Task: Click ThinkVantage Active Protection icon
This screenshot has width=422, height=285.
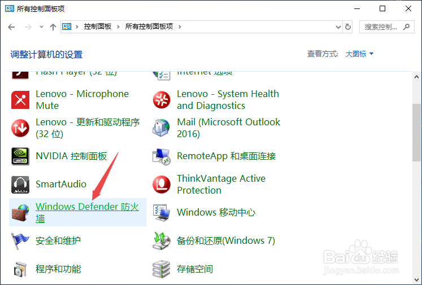Action: point(162,185)
